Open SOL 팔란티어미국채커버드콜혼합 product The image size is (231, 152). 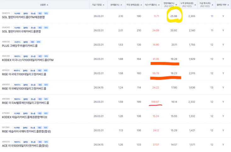coord(21,31)
